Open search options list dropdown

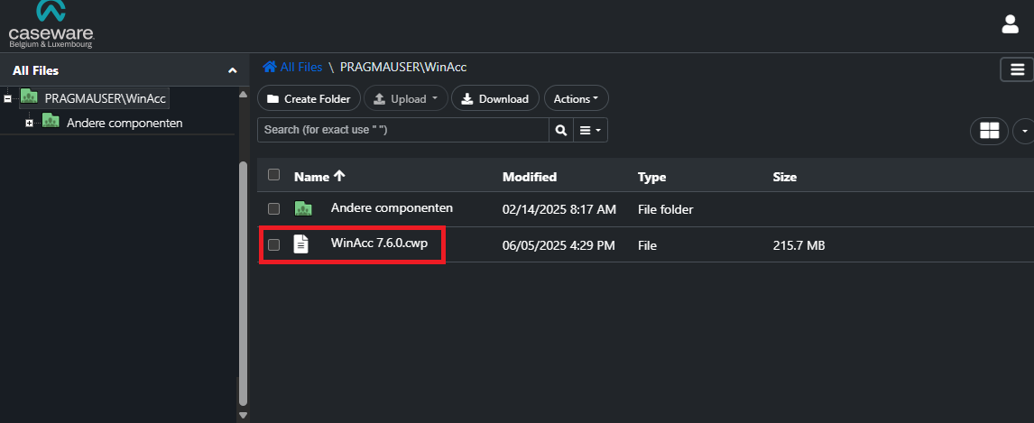click(590, 131)
